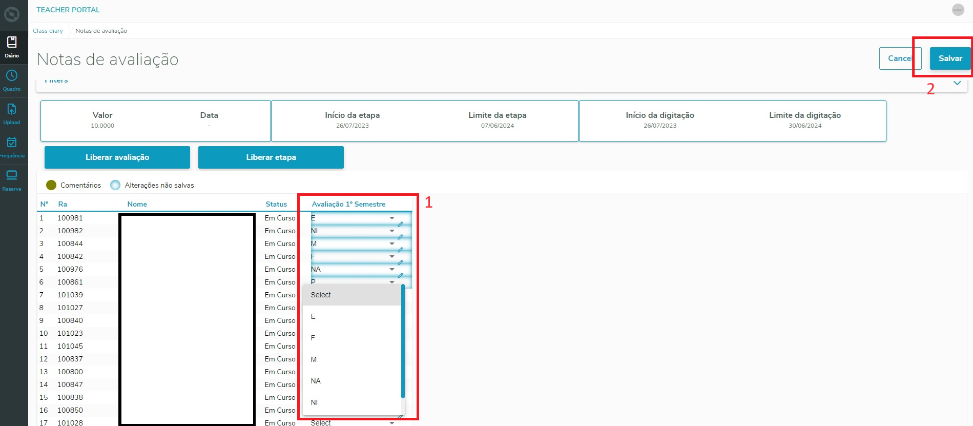Go to Class diary breadcrumb link
Screen dimensions: 973x426
pos(48,31)
